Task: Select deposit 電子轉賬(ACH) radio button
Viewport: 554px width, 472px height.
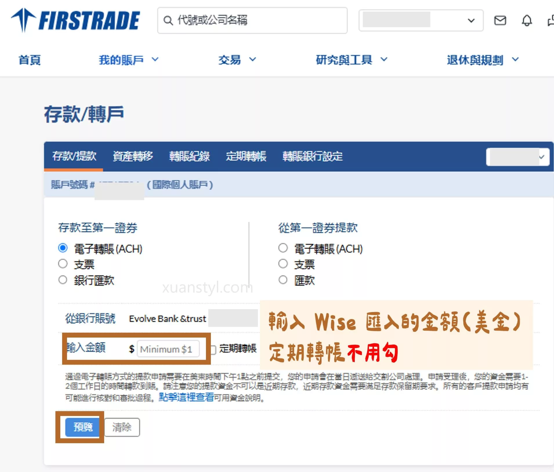Action: pos(63,248)
